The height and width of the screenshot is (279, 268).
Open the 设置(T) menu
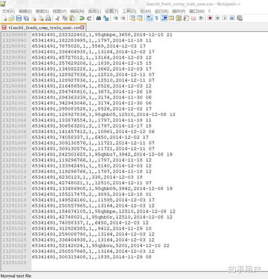pos(111,11)
